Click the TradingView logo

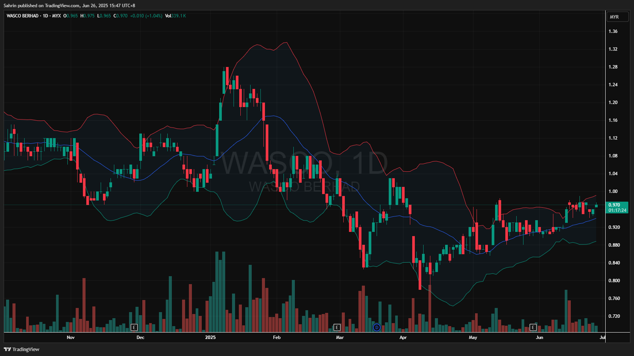tap(22, 349)
